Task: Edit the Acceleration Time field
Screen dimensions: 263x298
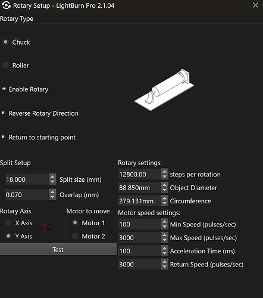Action: point(140,251)
